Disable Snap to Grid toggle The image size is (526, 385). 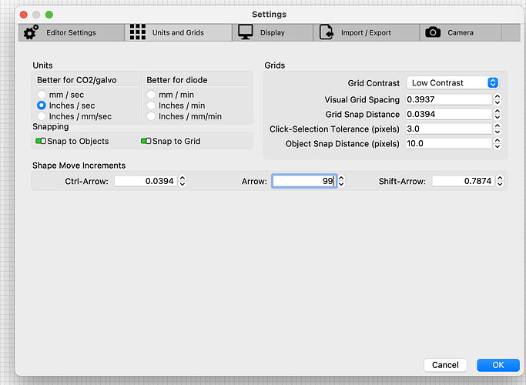click(x=146, y=141)
